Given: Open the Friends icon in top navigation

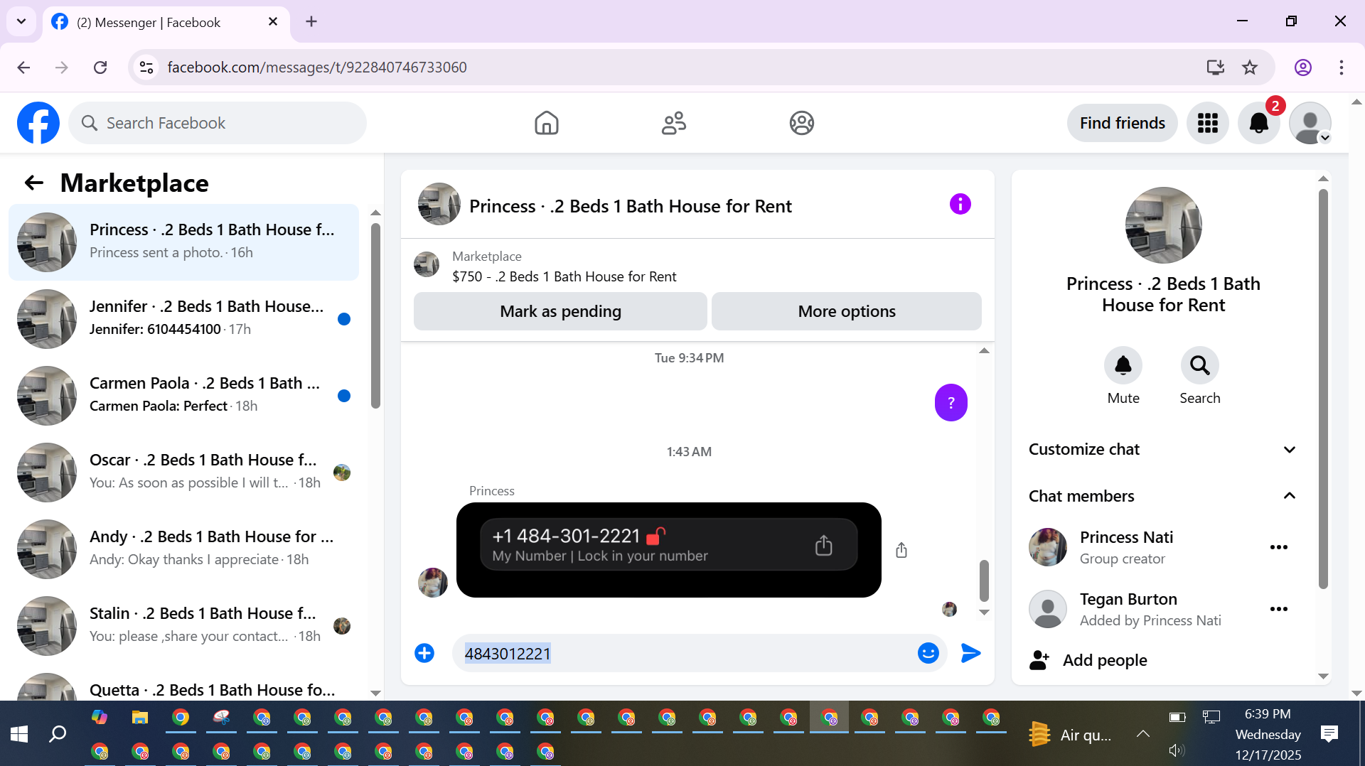Looking at the screenshot, I should coord(673,123).
